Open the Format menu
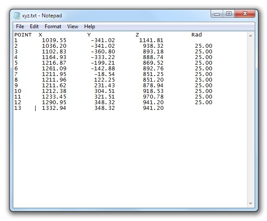The height and width of the screenshot is (221, 267). pos(53,26)
